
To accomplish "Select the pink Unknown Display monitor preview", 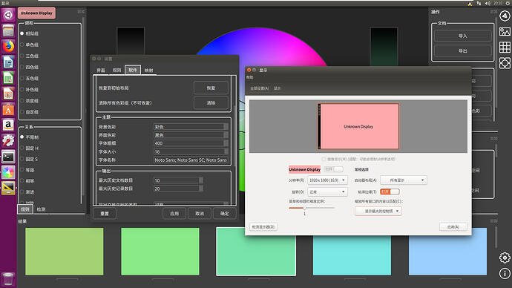I will click(x=358, y=126).
